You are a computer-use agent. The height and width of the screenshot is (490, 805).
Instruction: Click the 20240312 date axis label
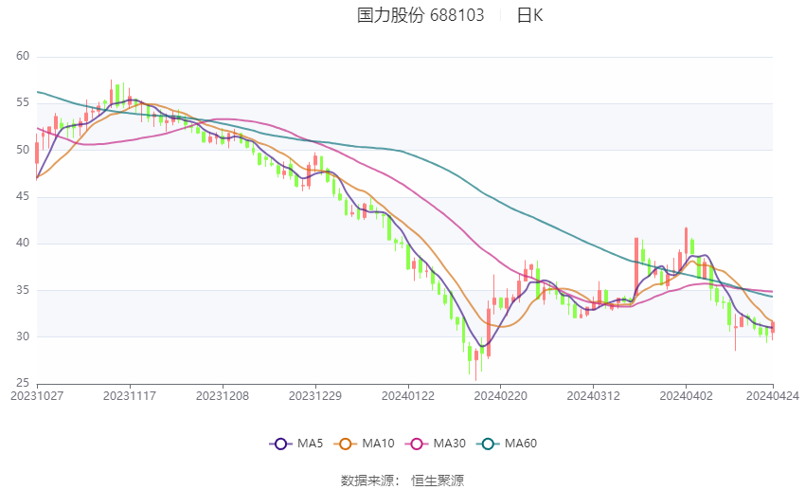tap(593, 396)
